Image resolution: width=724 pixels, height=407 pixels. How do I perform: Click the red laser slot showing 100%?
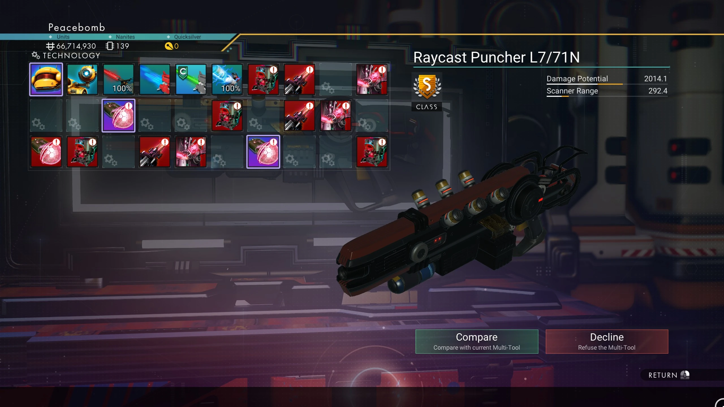[x=118, y=79]
